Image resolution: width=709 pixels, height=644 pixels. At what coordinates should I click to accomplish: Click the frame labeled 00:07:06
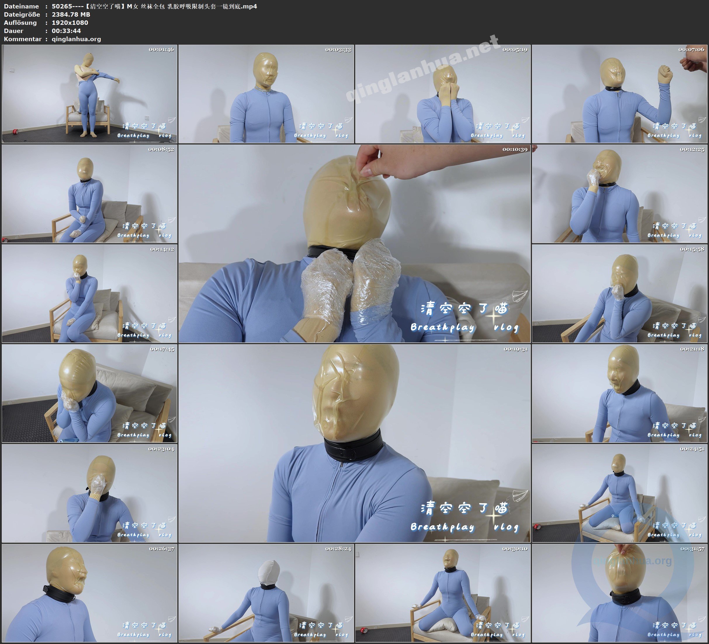coord(620,94)
